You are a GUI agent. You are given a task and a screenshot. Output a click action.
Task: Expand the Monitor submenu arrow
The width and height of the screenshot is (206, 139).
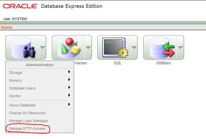point(69,95)
